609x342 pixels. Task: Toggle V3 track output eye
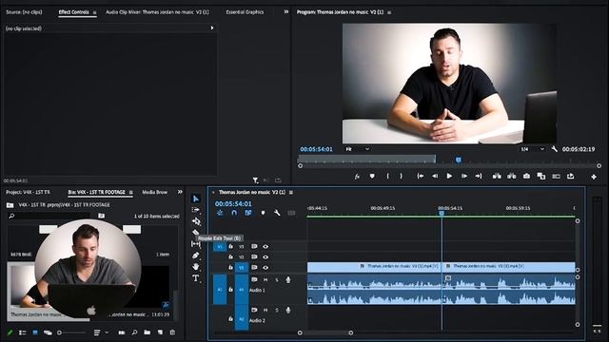click(x=265, y=247)
